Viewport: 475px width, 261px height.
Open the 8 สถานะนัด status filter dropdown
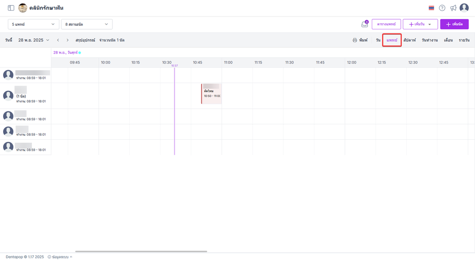[x=87, y=24]
